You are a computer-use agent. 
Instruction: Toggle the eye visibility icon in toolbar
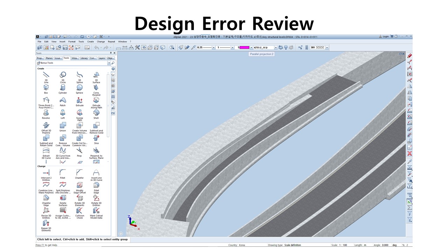[x=143, y=47]
